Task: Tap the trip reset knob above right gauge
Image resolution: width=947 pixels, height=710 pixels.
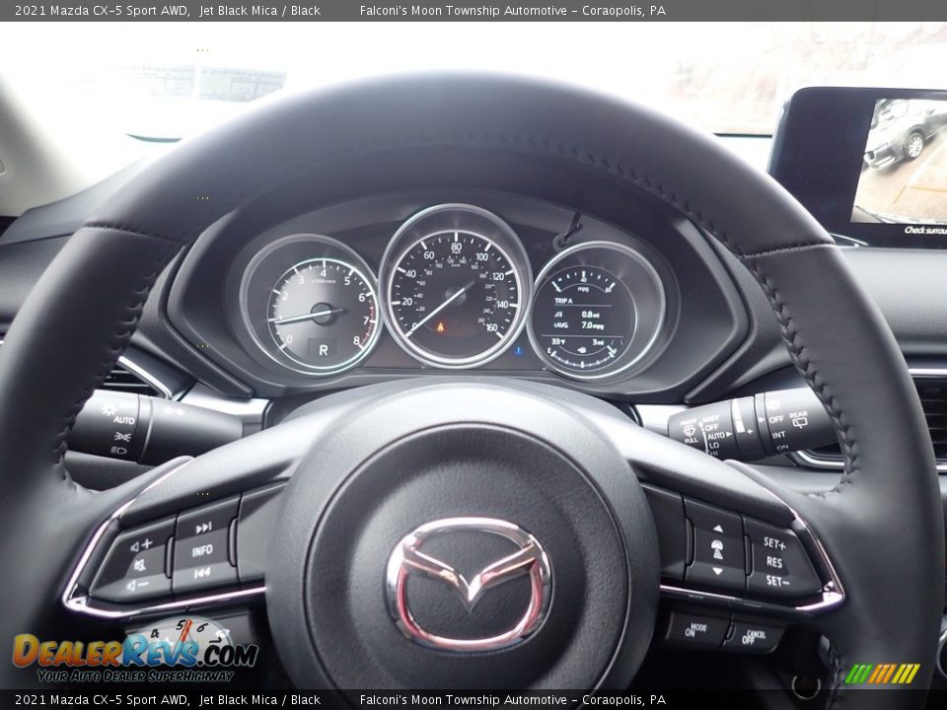Action: [x=568, y=233]
